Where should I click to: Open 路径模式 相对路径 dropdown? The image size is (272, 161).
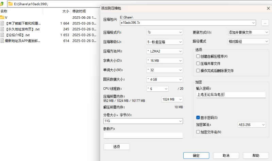(249, 41)
